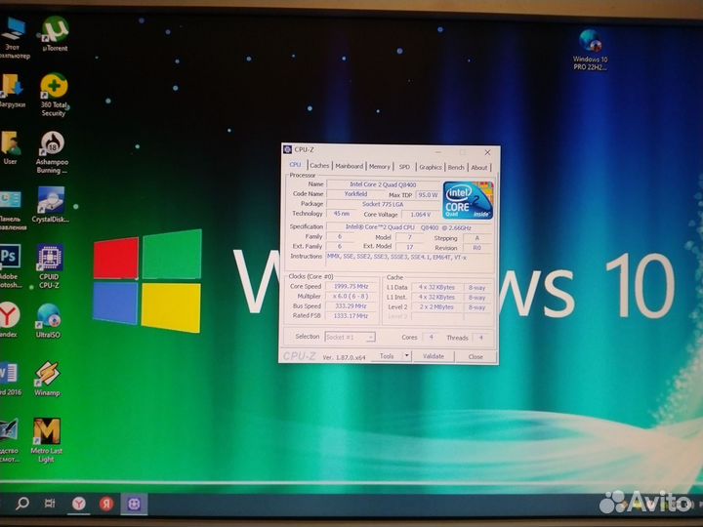Open Ashampoo Burning desktop icon
Image resolution: width=703 pixels, height=527 pixels.
[52, 152]
